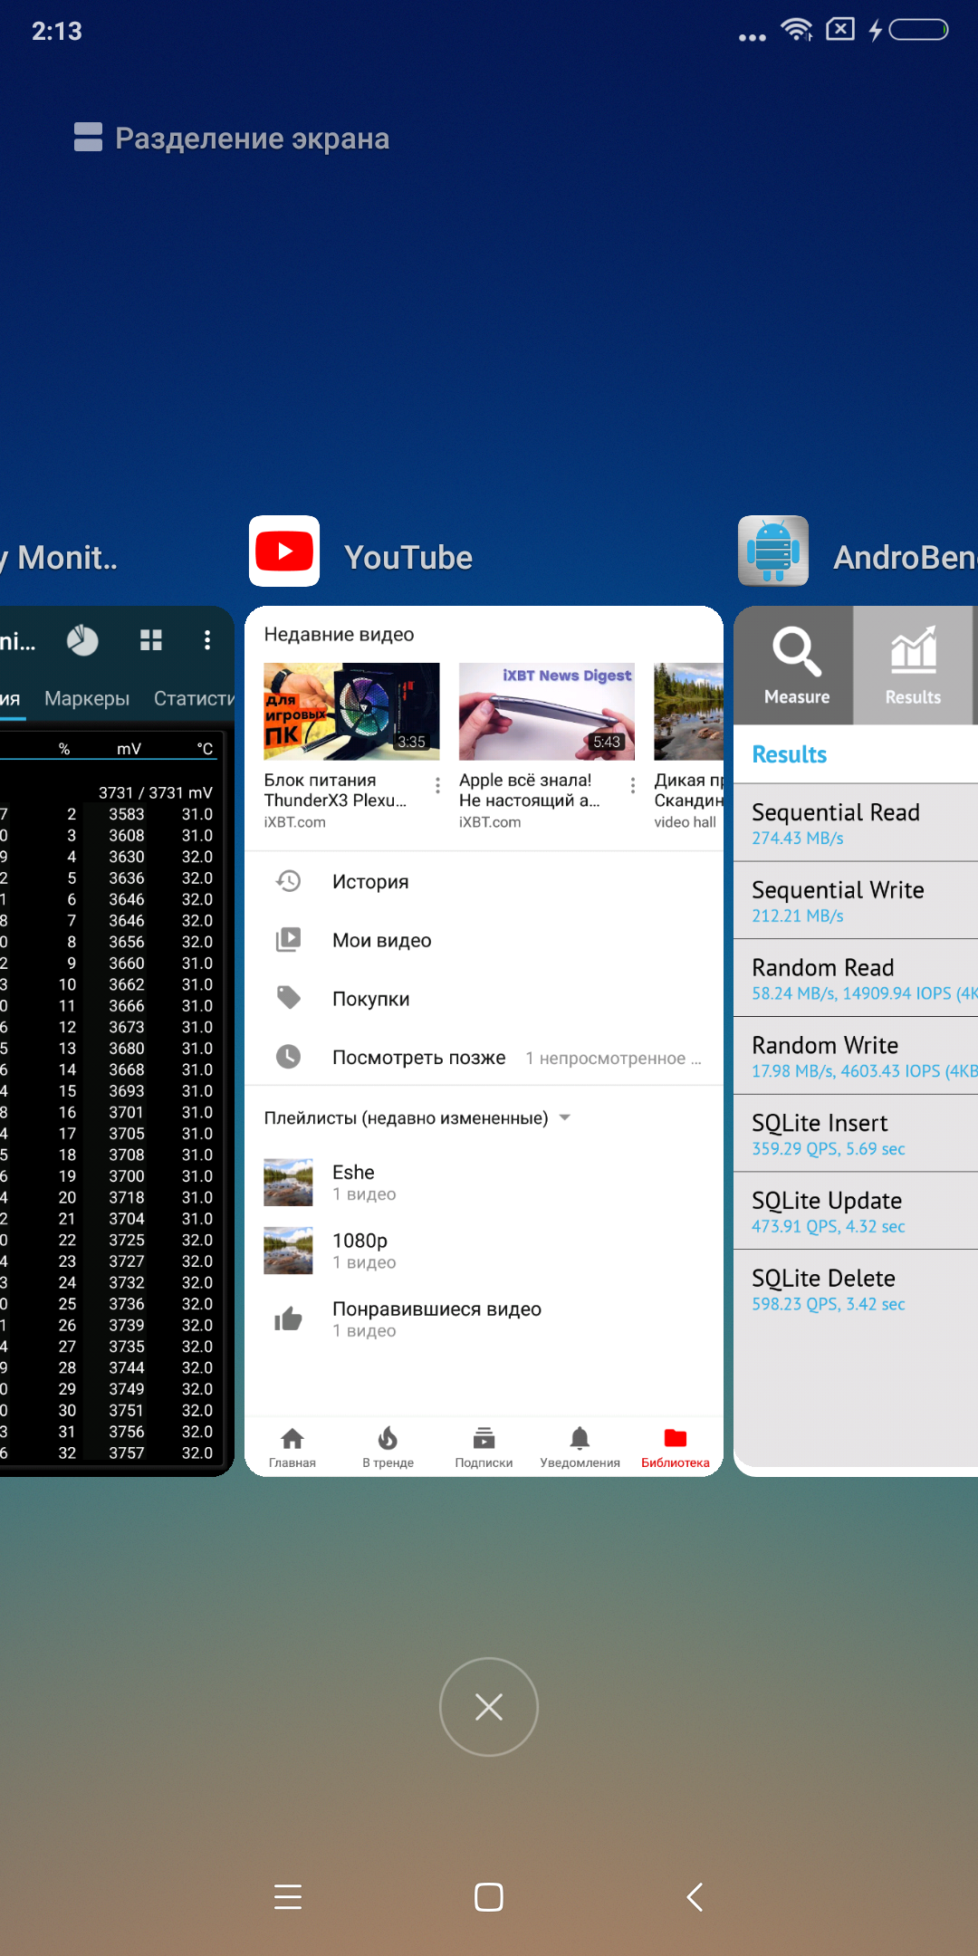This screenshot has height=1956, width=978.
Task: Open the Statistics tab in Battery Monitor
Action: tap(194, 698)
